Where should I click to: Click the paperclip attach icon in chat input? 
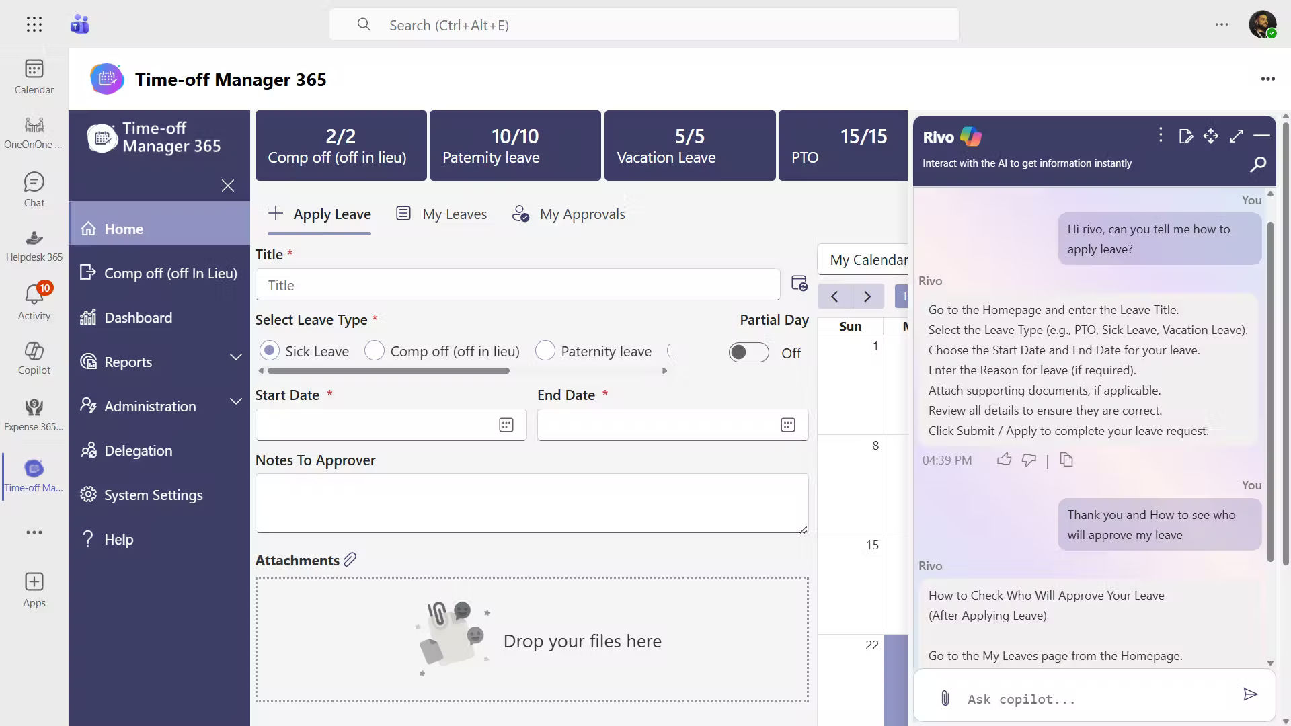coord(945,698)
